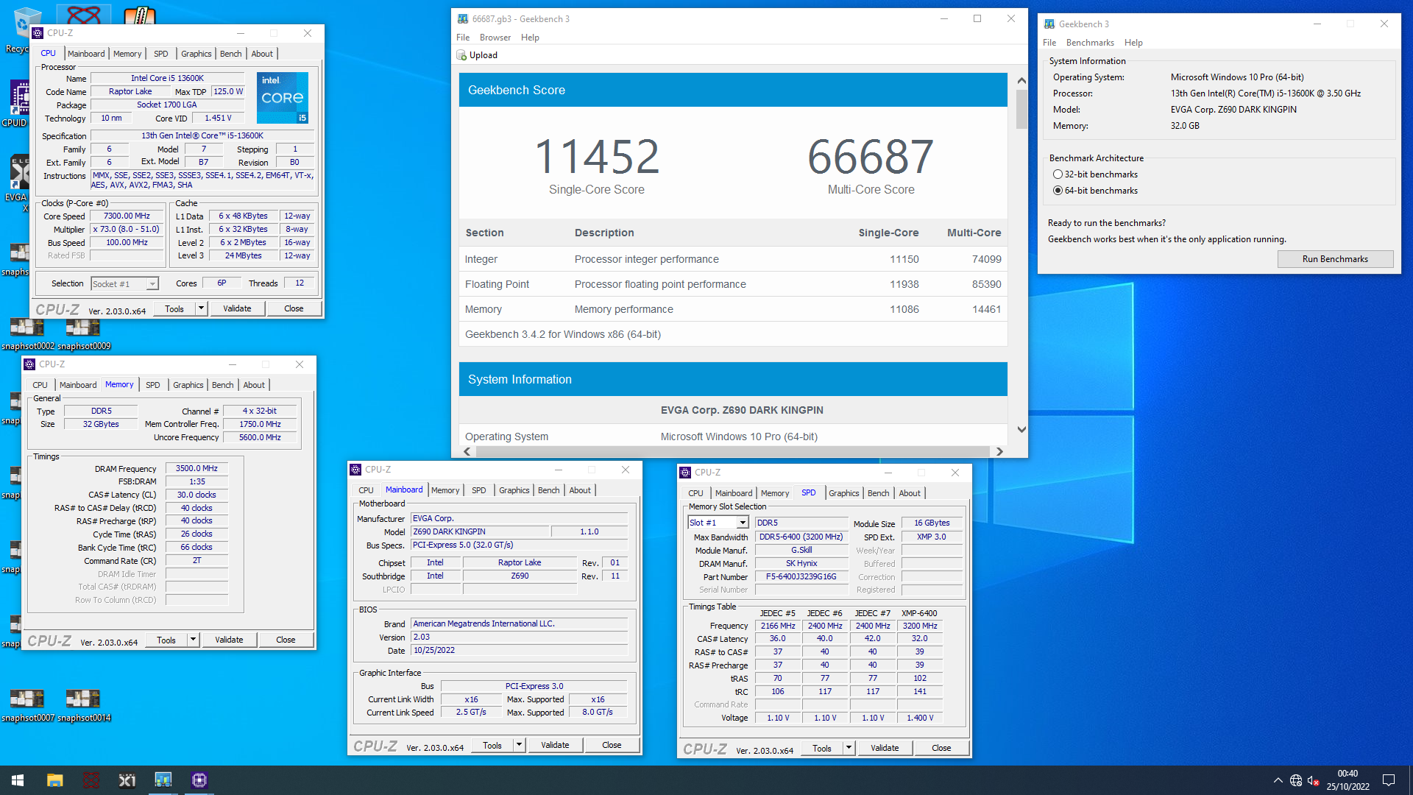Click Validate in CPU-Z CPU window
Screen dimensions: 1413x795
pos(237,309)
